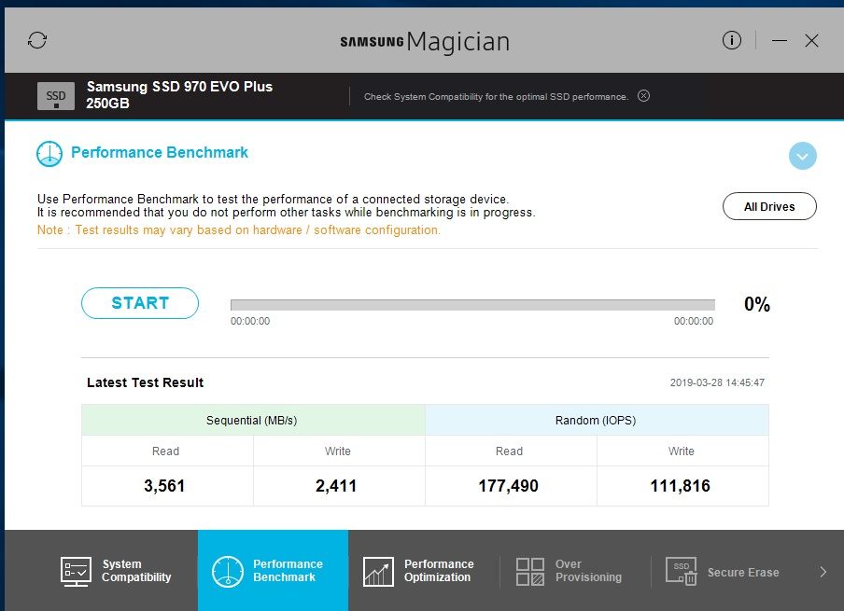Click the Performance Optimization chart icon
The width and height of the screenshot is (844, 611).
click(378, 572)
